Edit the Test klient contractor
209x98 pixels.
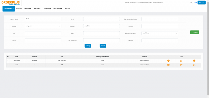pyautogui.click(x=181, y=61)
